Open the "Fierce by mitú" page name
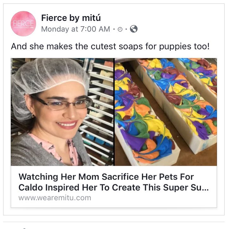Viewport: 229px width, 229px height. [71, 18]
